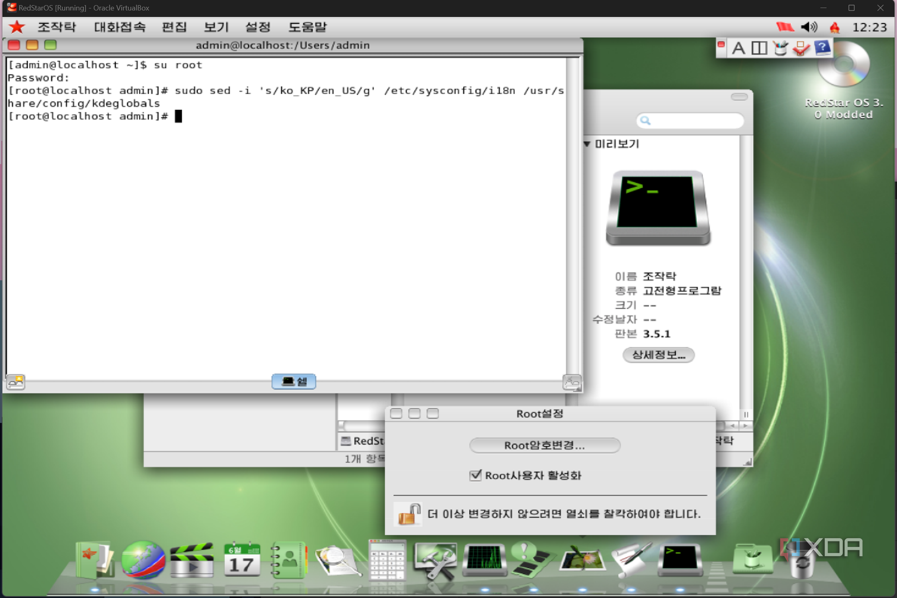Open the media player clapperboard dock icon
The width and height of the screenshot is (897, 598).
click(191, 560)
